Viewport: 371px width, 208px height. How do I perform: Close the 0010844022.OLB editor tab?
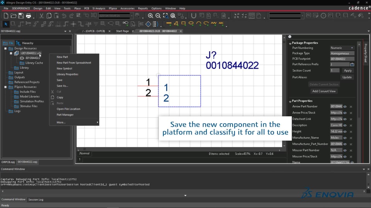pyautogui.click(x=181, y=31)
